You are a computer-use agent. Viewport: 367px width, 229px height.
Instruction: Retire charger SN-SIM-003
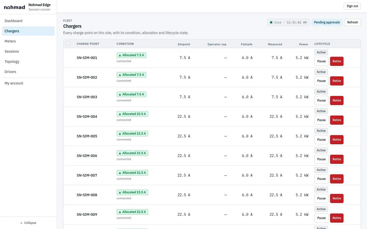tap(337, 101)
